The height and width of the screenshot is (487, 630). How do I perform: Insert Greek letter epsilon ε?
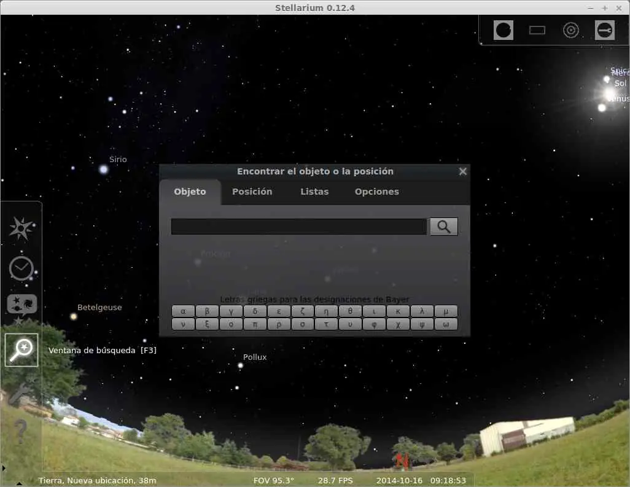pyautogui.click(x=279, y=311)
